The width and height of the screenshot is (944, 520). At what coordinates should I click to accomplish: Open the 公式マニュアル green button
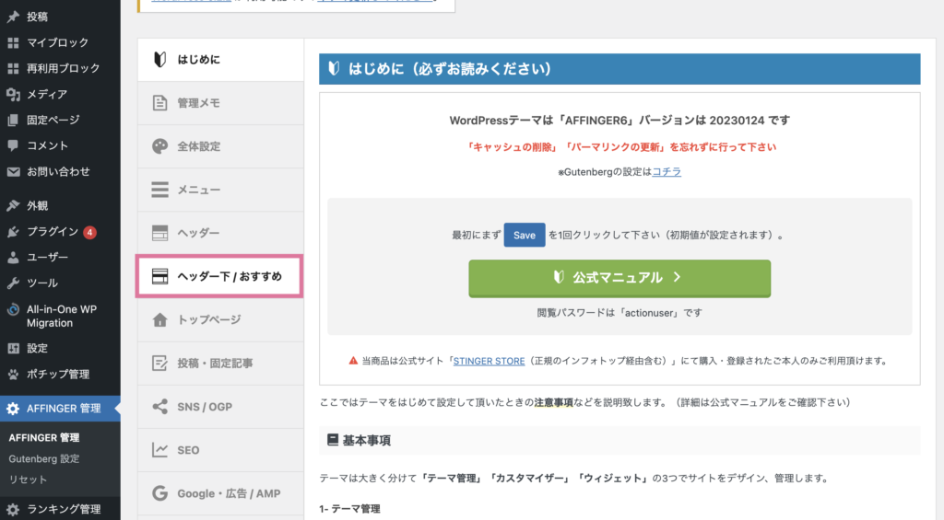[619, 278]
